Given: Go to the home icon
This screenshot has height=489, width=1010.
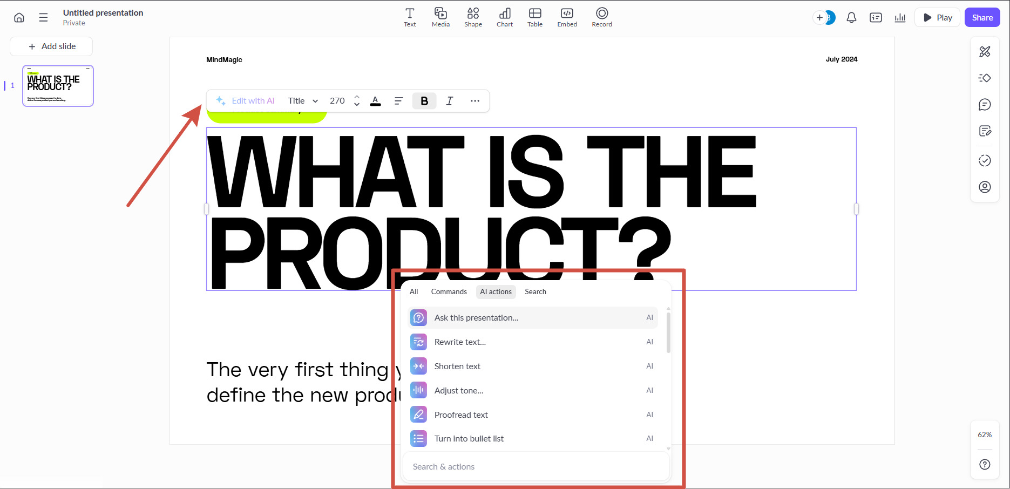Looking at the screenshot, I should (19, 17).
